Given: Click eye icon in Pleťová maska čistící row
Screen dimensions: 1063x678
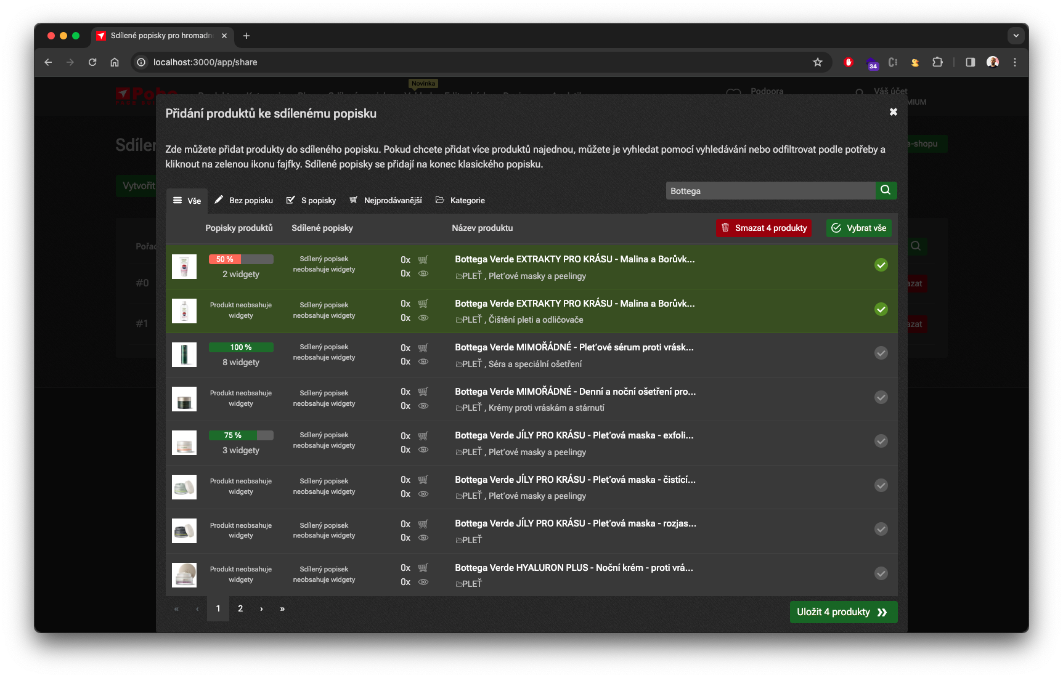Looking at the screenshot, I should (423, 494).
